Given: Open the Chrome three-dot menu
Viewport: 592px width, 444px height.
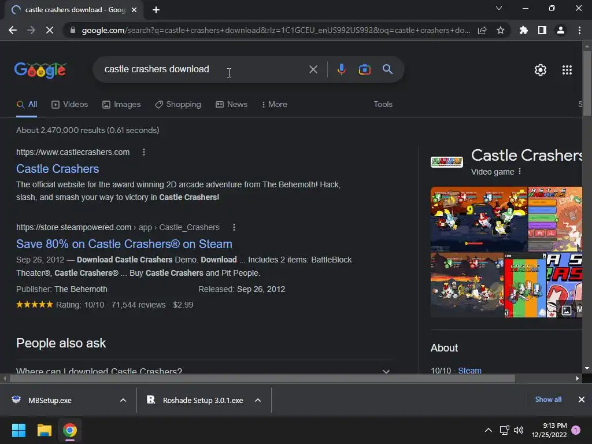Looking at the screenshot, I should (579, 30).
